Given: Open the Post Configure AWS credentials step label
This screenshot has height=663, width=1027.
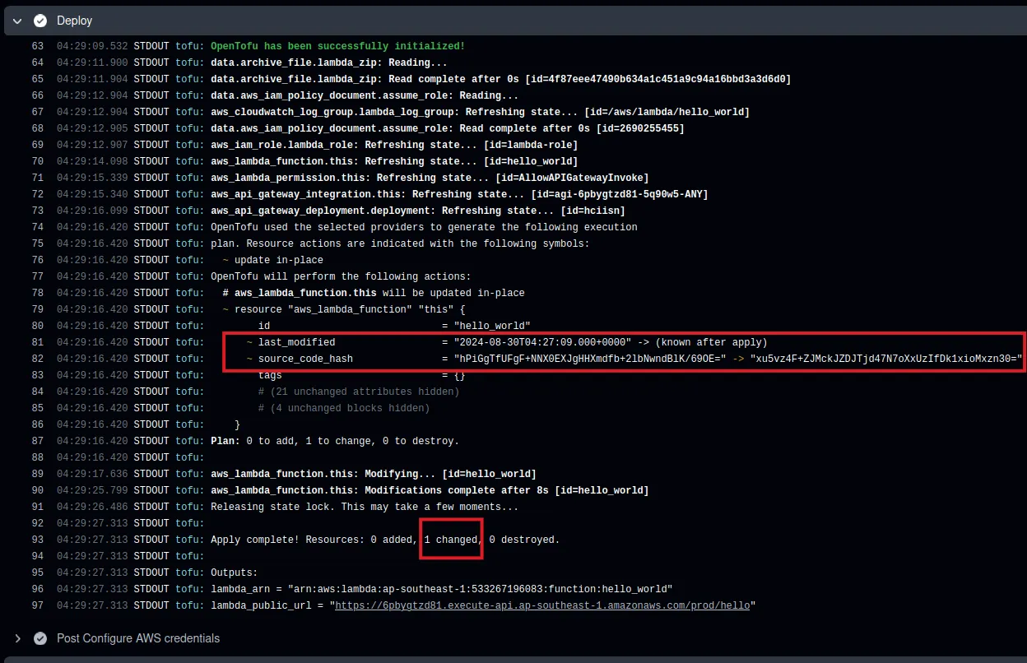Looking at the screenshot, I should [138, 638].
